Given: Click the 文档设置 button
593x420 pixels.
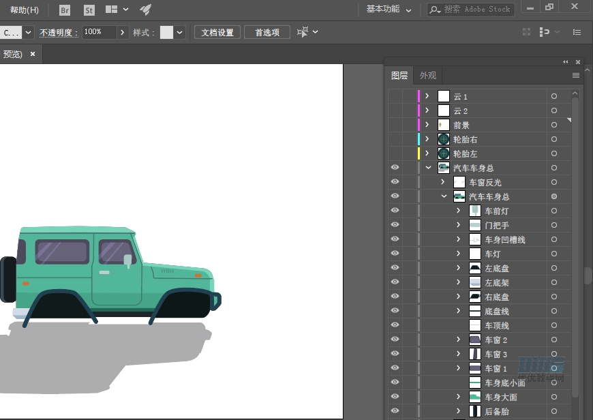Looking at the screenshot, I should click(x=217, y=33).
